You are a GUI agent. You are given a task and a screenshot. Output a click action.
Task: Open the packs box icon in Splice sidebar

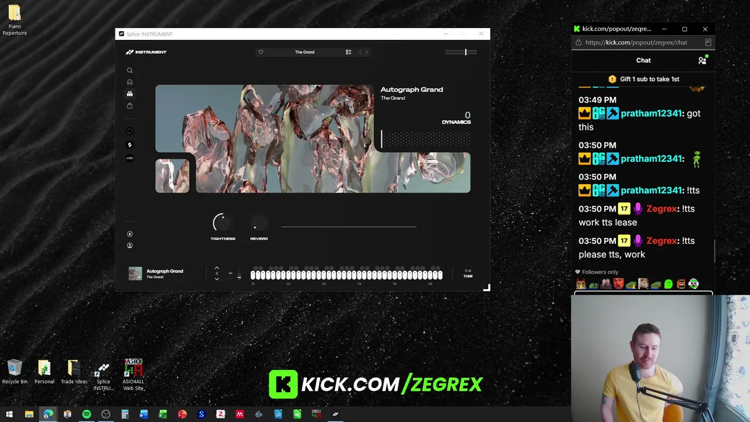(x=129, y=106)
